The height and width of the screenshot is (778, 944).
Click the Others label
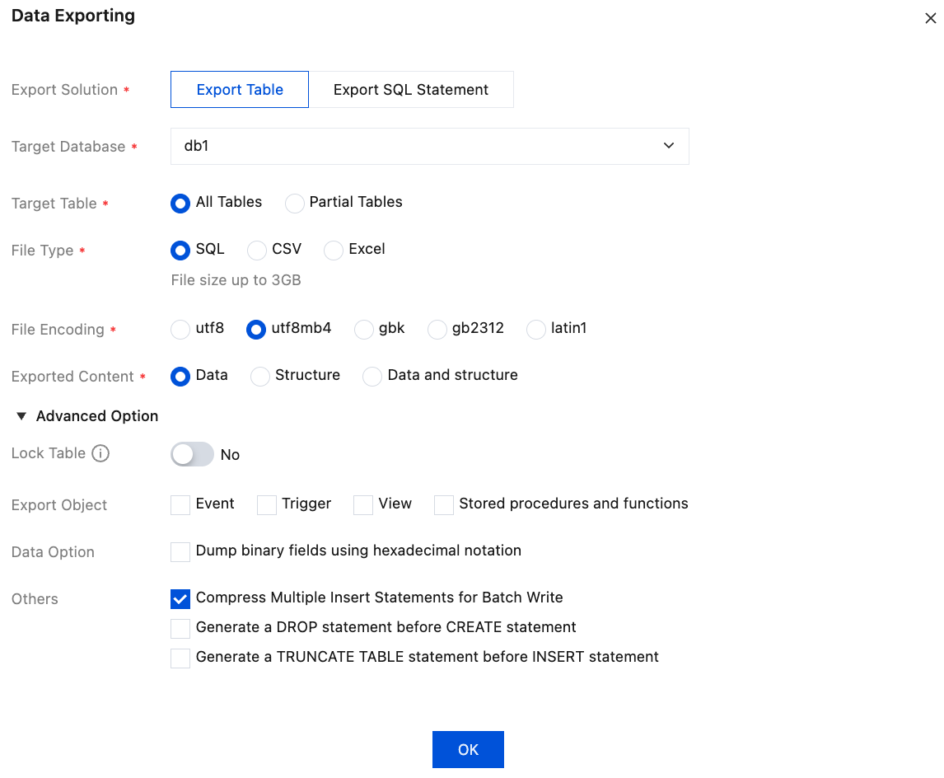[35, 599]
